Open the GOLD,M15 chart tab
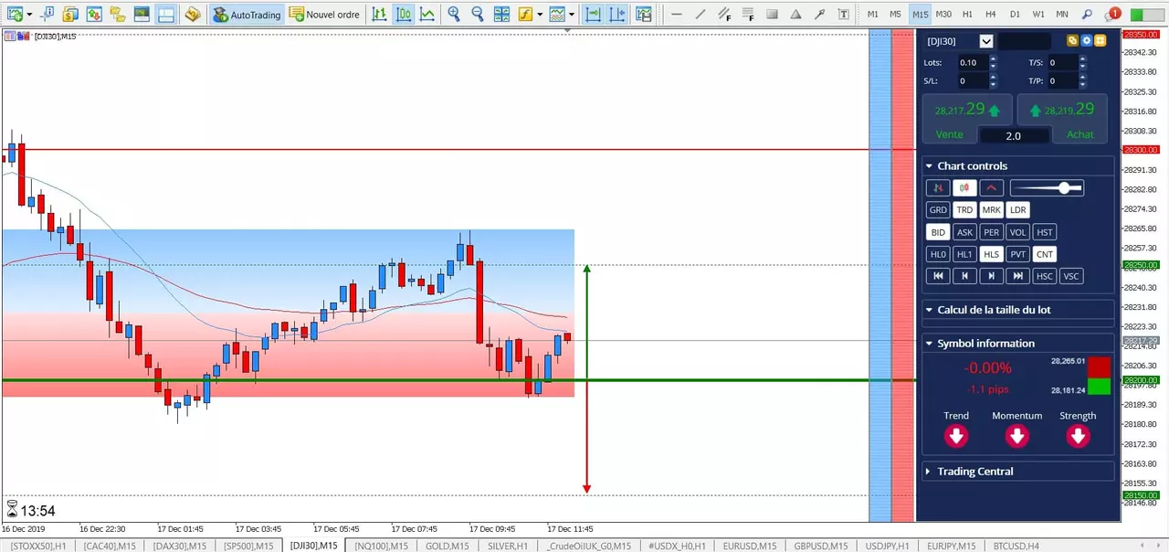The height and width of the screenshot is (552, 1169). point(448,546)
